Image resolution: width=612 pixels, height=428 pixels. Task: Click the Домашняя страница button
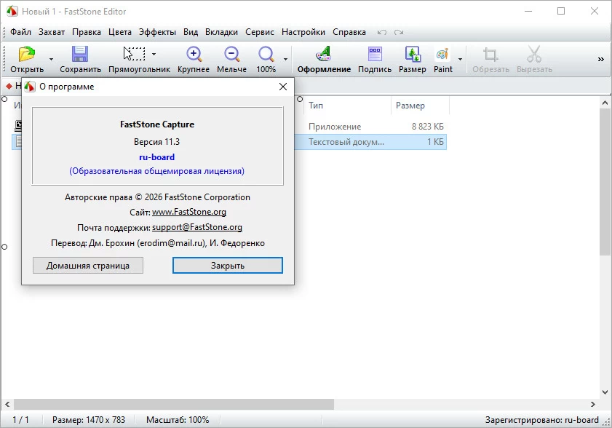88,266
